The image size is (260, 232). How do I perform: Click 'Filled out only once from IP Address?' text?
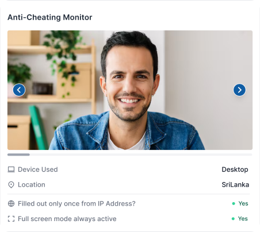click(x=77, y=203)
